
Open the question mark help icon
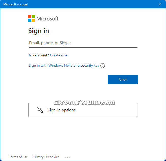[x=103, y=66]
